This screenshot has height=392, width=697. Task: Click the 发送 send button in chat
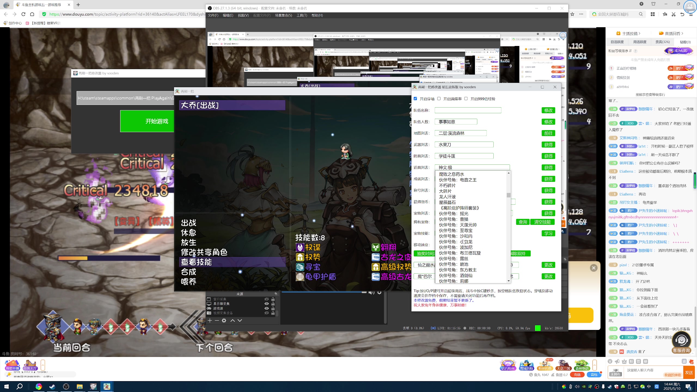689,372
